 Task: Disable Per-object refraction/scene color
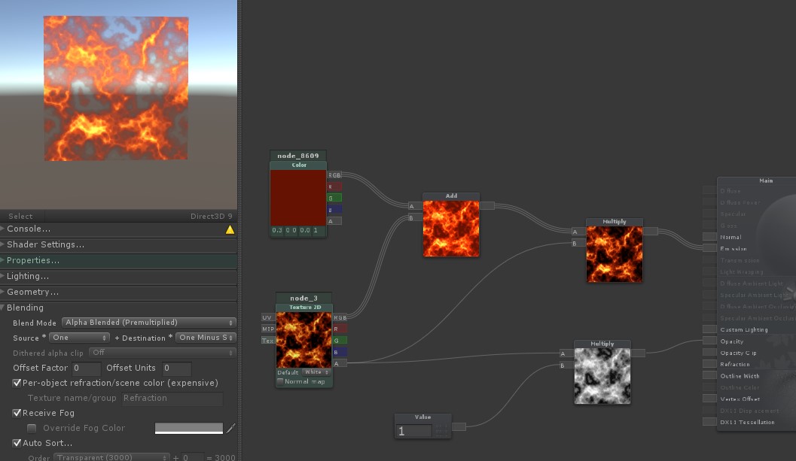click(x=17, y=382)
